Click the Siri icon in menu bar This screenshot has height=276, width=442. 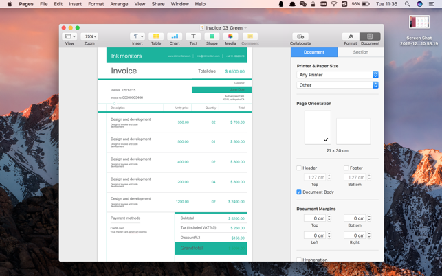pos(419,4)
